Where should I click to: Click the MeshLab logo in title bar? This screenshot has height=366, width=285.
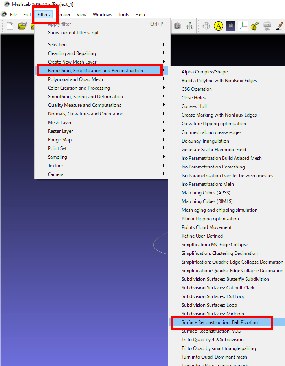point(7,4)
